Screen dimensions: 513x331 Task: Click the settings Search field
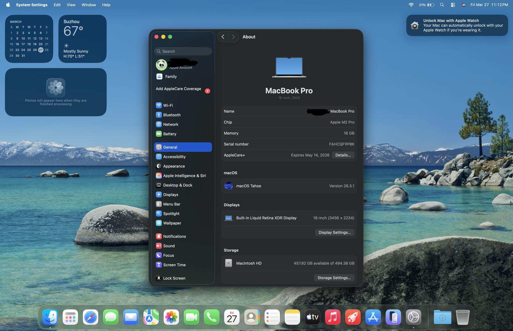coord(183,51)
